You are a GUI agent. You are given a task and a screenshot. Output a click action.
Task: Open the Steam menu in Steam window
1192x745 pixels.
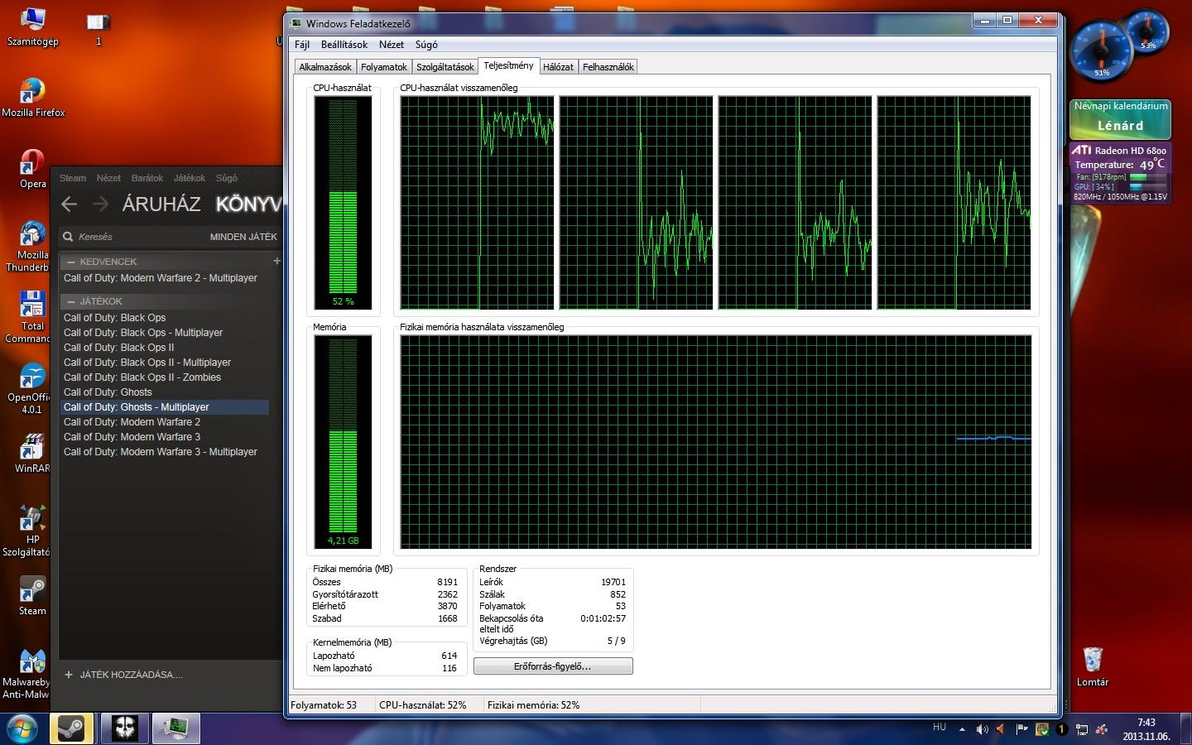(x=73, y=178)
